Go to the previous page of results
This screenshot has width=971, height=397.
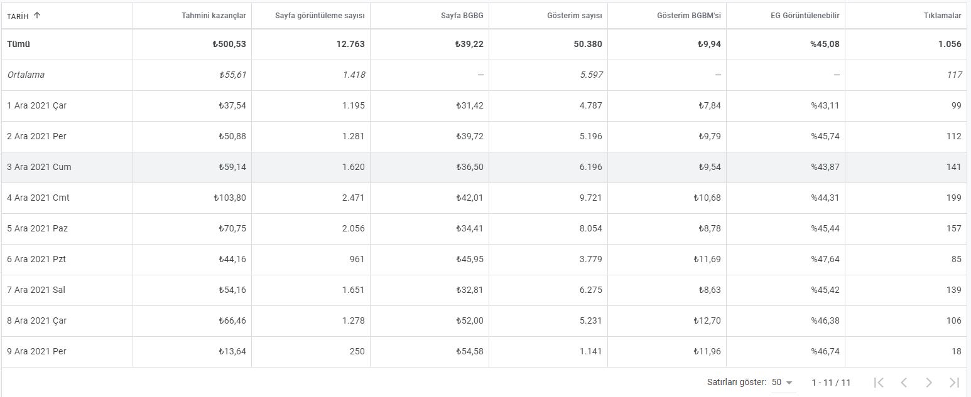(904, 382)
